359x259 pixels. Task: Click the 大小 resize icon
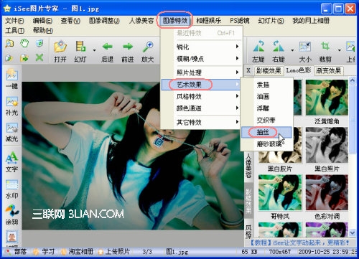[x=305, y=47]
